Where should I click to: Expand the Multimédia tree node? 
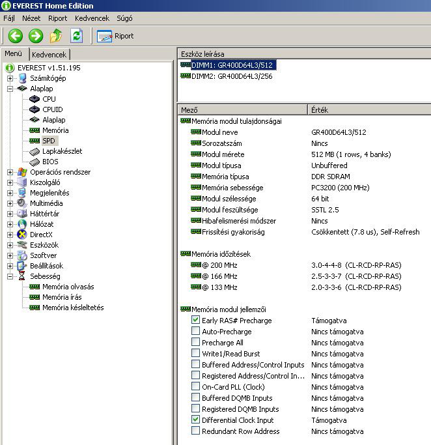click(x=10, y=203)
